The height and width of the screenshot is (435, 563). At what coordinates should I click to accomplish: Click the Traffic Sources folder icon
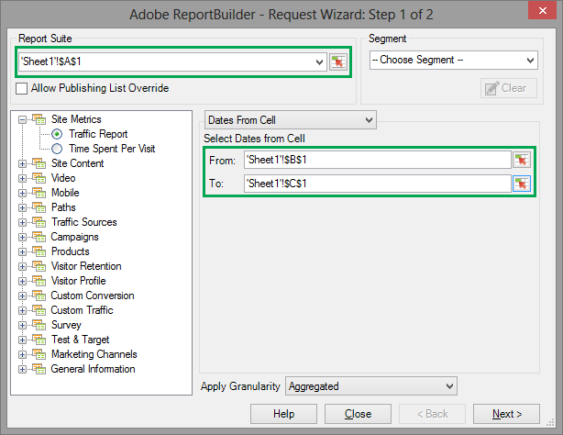pos(39,222)
